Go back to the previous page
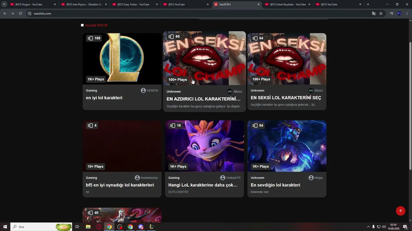The image size is (412, 231). pos(5,13)
